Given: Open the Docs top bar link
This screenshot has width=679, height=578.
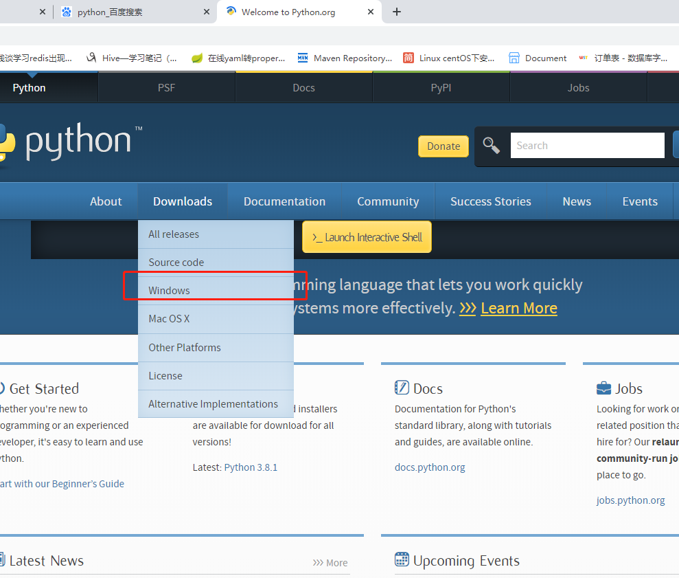Looking at the screenshot, I should (303, 88).
